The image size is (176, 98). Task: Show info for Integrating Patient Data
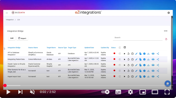(x=144, y=59)
